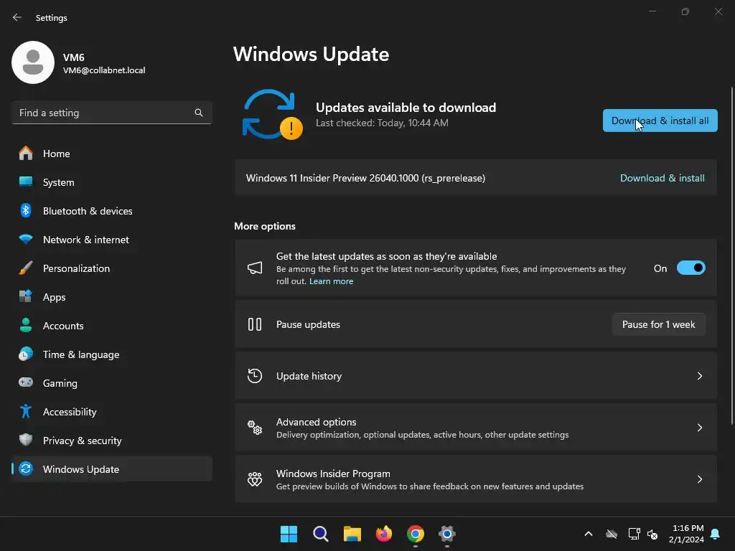Click the network display tray icon
The image size is (735, 551).
point(635,534)
